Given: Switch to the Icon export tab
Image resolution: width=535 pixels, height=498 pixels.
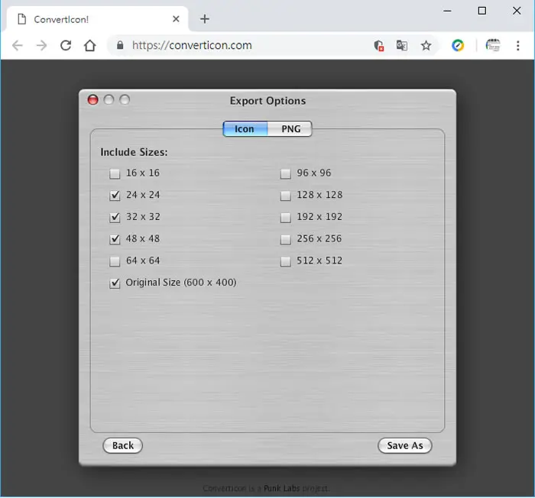Looking at the screenshot, I should 245,129.
